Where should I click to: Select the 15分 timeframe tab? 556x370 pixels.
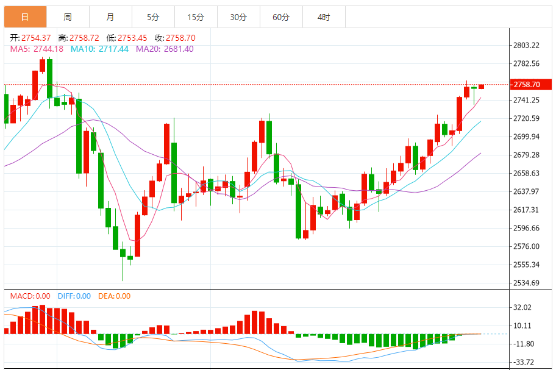(x=196, y=16)
